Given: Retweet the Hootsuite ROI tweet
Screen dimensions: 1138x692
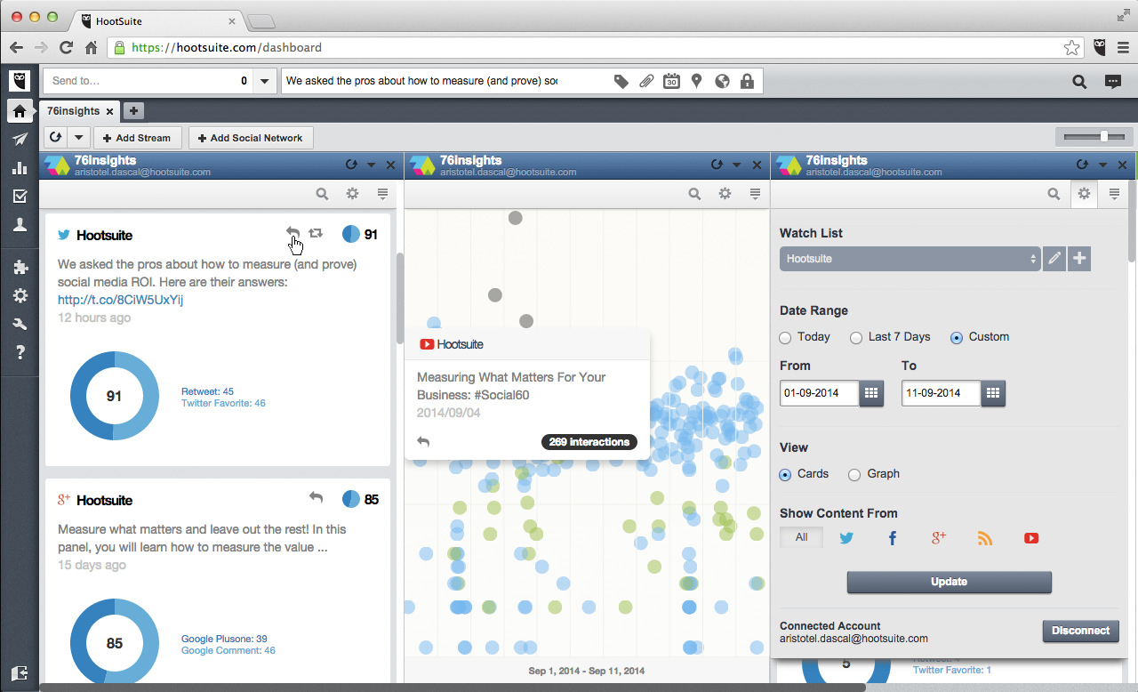Looking at the screenshot, I should coord(316,233).
